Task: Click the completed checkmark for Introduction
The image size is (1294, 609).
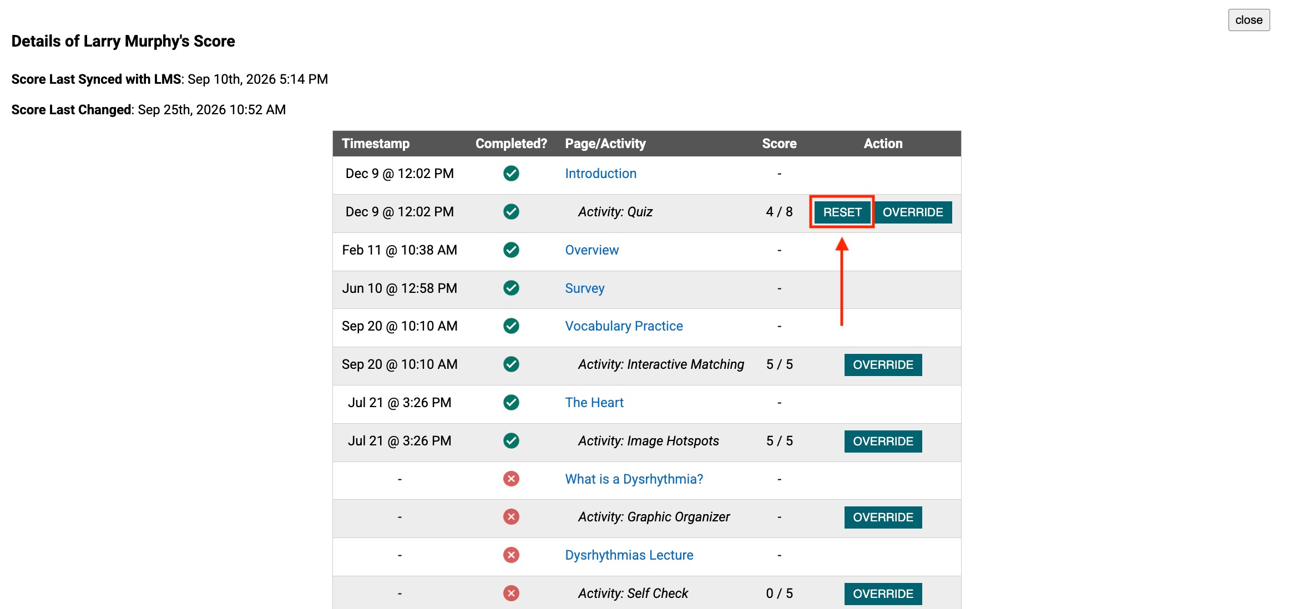Action: click(x=511, y=174)
